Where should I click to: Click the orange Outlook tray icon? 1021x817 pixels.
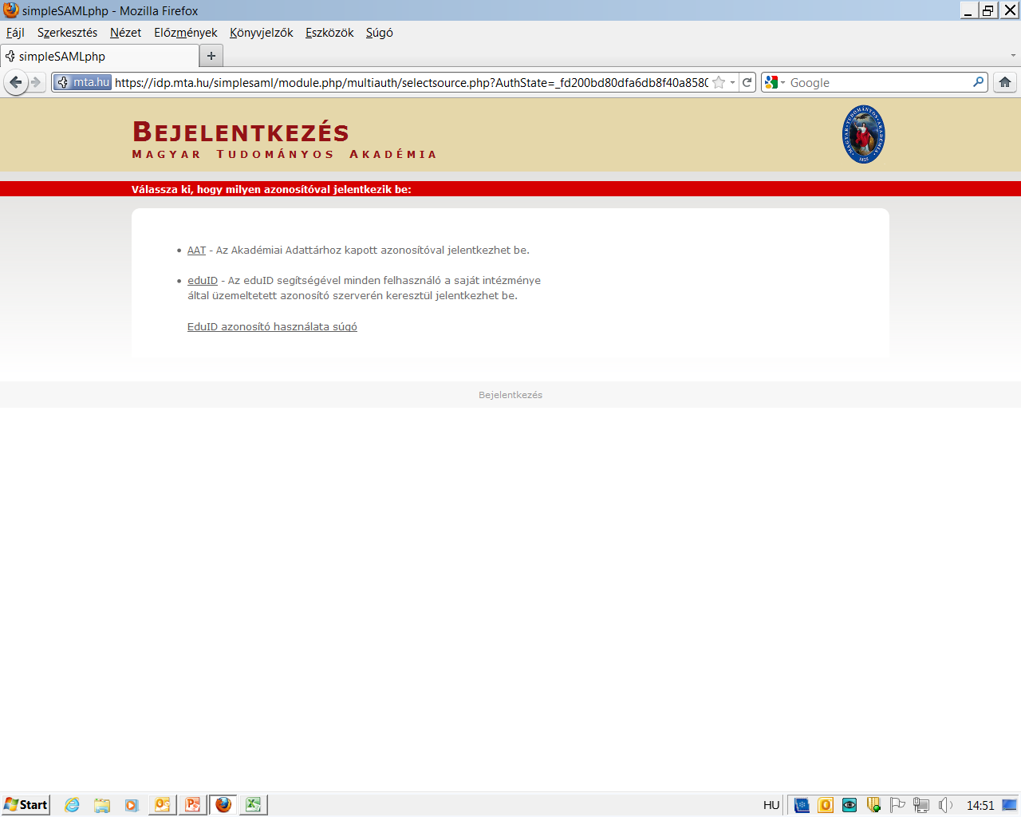[x=826, y=805]
